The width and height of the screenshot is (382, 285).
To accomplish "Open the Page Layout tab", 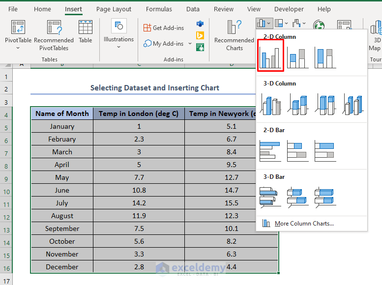I will click(114, 9).
